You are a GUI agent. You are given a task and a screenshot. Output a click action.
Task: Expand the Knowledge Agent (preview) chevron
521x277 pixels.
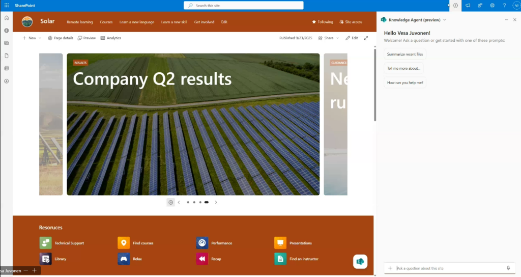pyautogui.click(x=445, y=19)
